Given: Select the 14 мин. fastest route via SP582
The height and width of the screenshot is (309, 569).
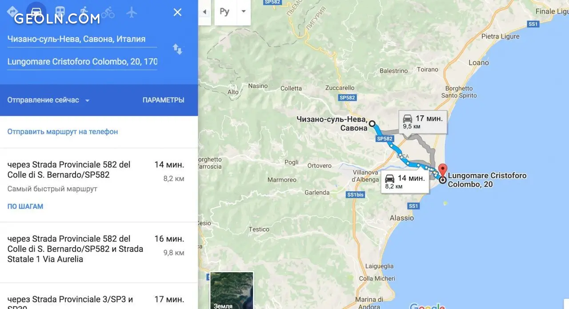Looking at the screenshot, I should tap(99, 185).
